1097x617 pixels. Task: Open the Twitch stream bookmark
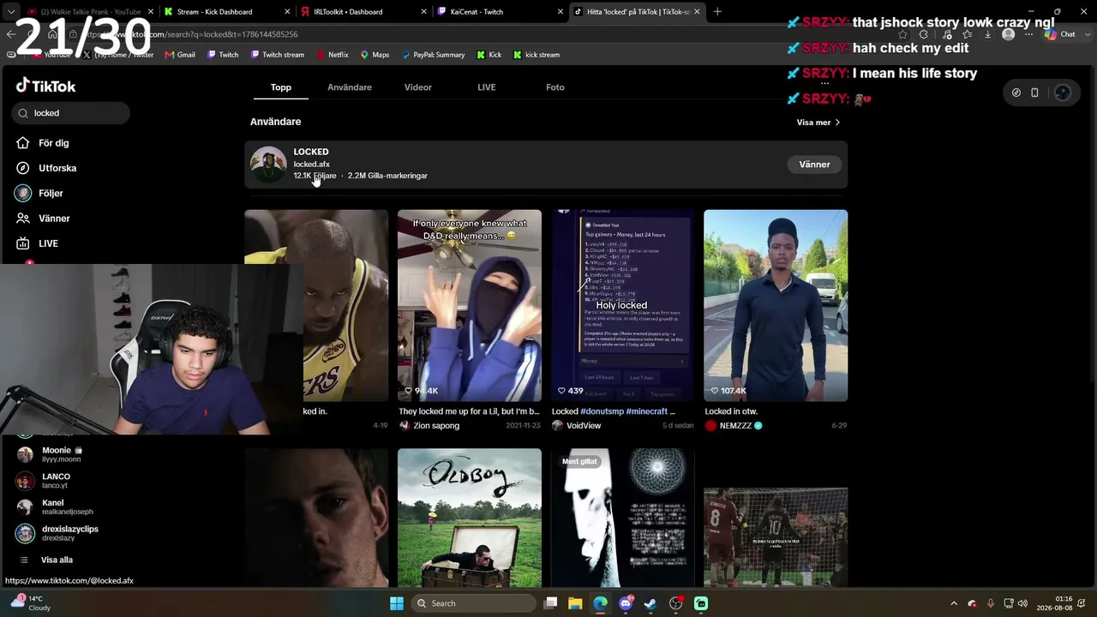[x=277, y=55]
